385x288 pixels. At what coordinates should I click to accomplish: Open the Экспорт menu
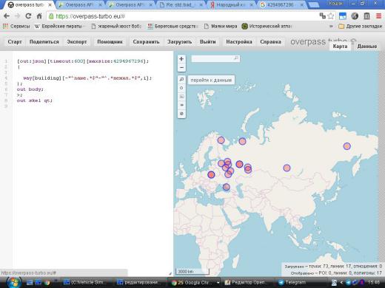77,42
